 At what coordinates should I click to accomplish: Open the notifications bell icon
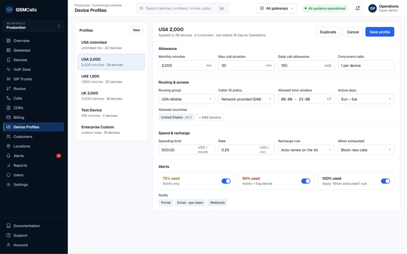pos(358,8)
